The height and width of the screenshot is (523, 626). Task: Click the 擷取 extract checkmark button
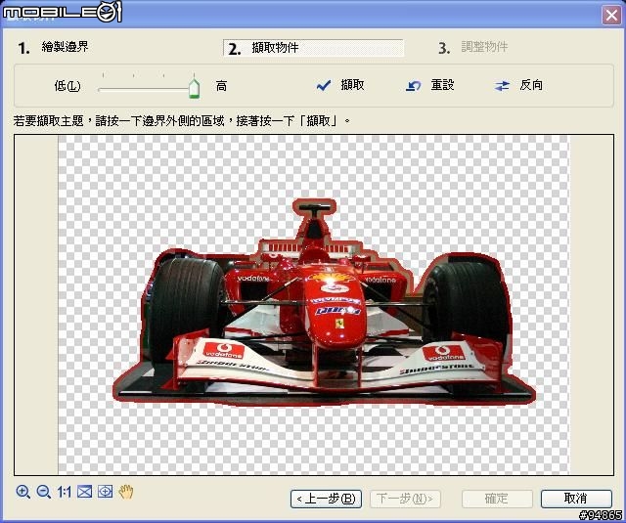pyautogui.click(x=340, y=85)
